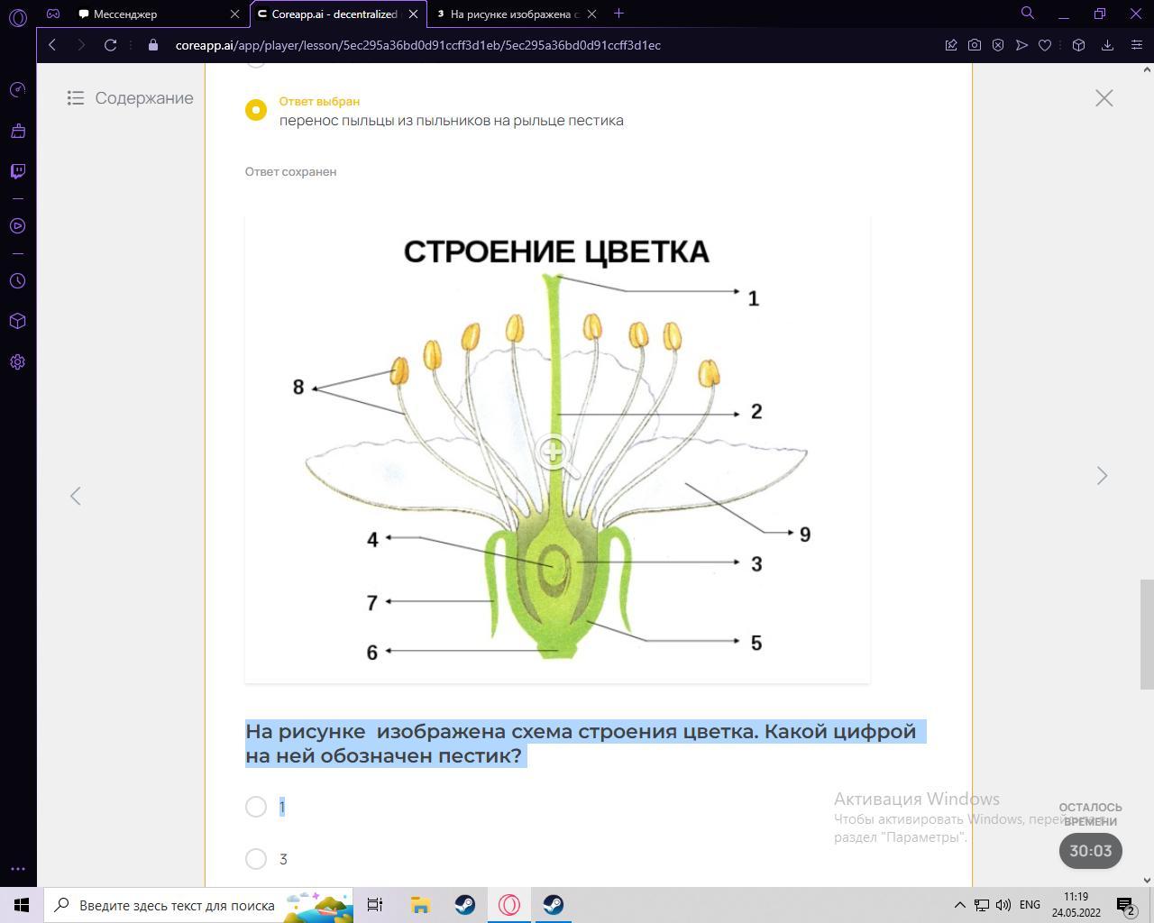Reload the current page
Screen dimensions: 1154x923
(x=110, y=45)
